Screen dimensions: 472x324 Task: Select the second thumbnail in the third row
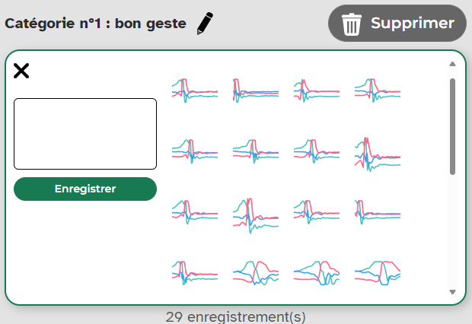point(256,215)
